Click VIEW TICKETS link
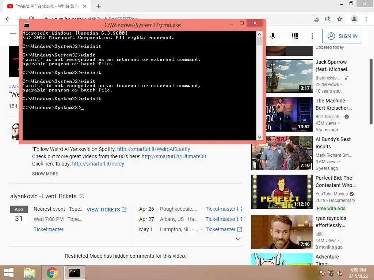This screenshot has height=280, width=374. pyautogui.click(x=106, y=210)
